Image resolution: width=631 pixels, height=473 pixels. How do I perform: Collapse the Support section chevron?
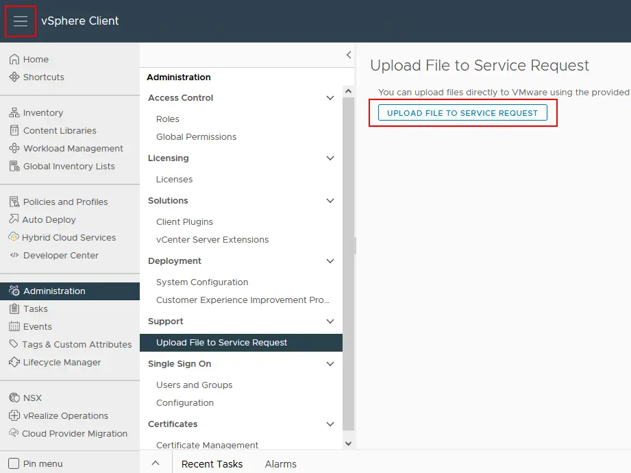330,322
